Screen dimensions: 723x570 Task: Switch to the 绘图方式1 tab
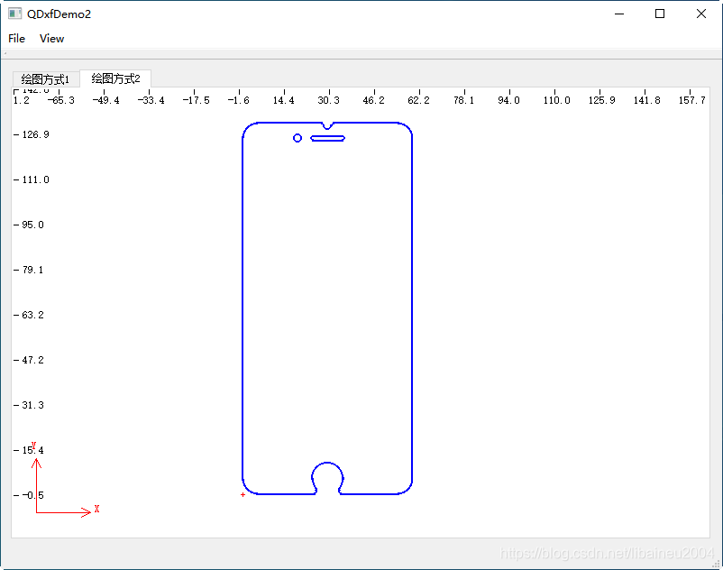44,78
